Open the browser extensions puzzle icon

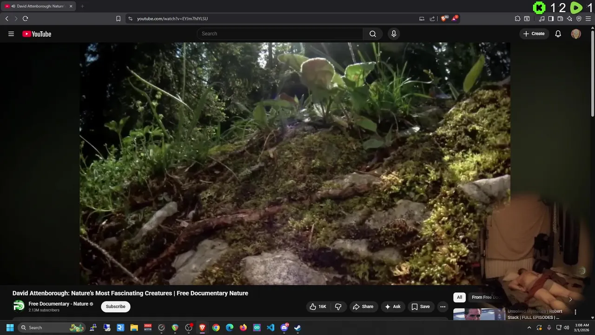[x=517, y=19]
